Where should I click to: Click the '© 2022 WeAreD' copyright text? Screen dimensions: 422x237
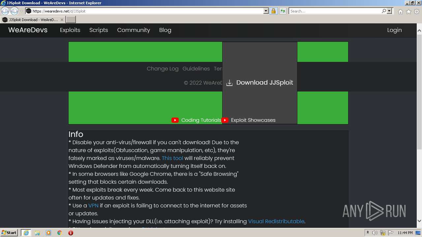tap(203, 83)
